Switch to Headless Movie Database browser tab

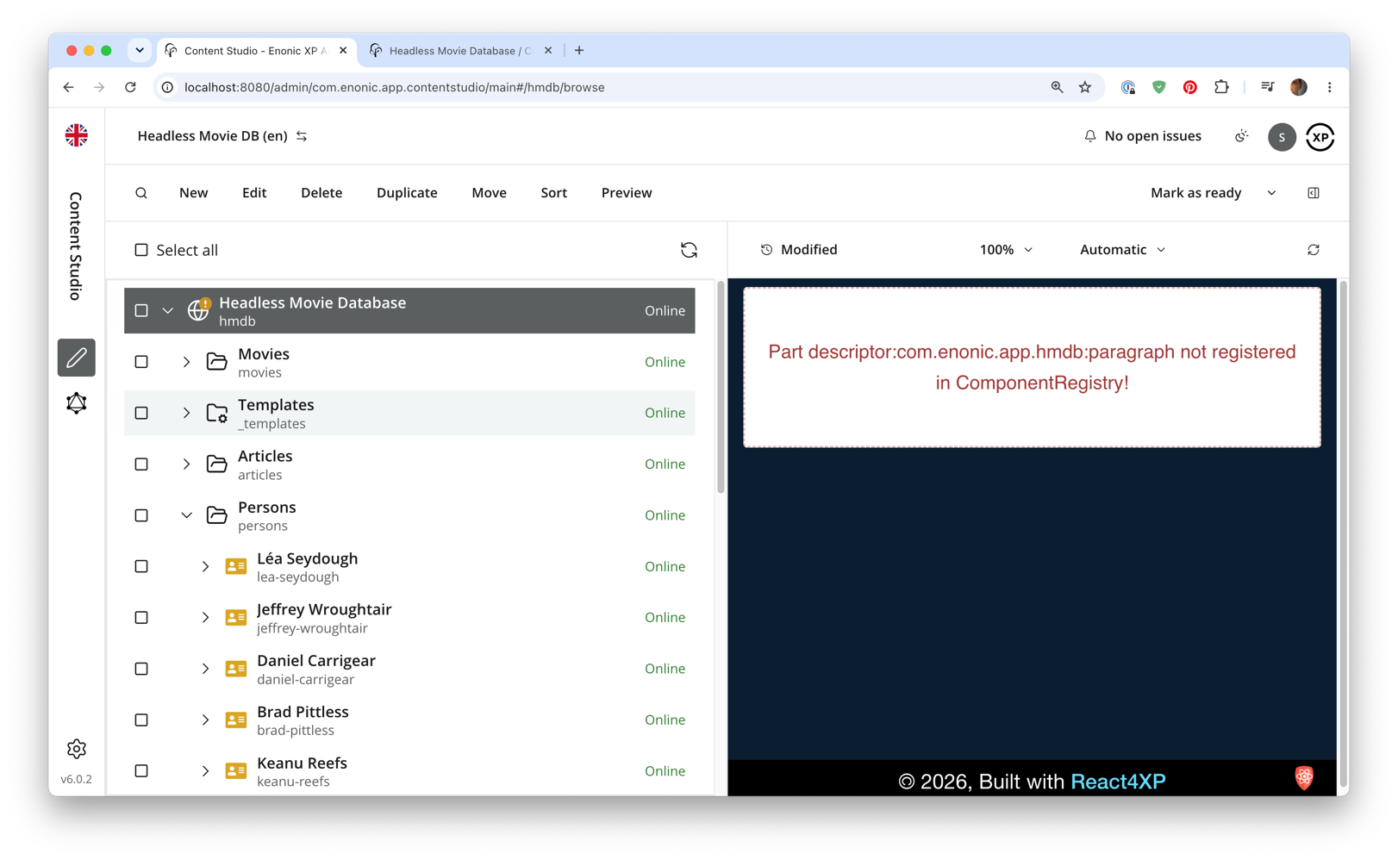click(459, 51)
